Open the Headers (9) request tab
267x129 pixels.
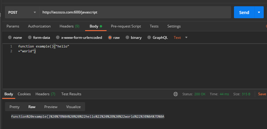coord(69,26)
